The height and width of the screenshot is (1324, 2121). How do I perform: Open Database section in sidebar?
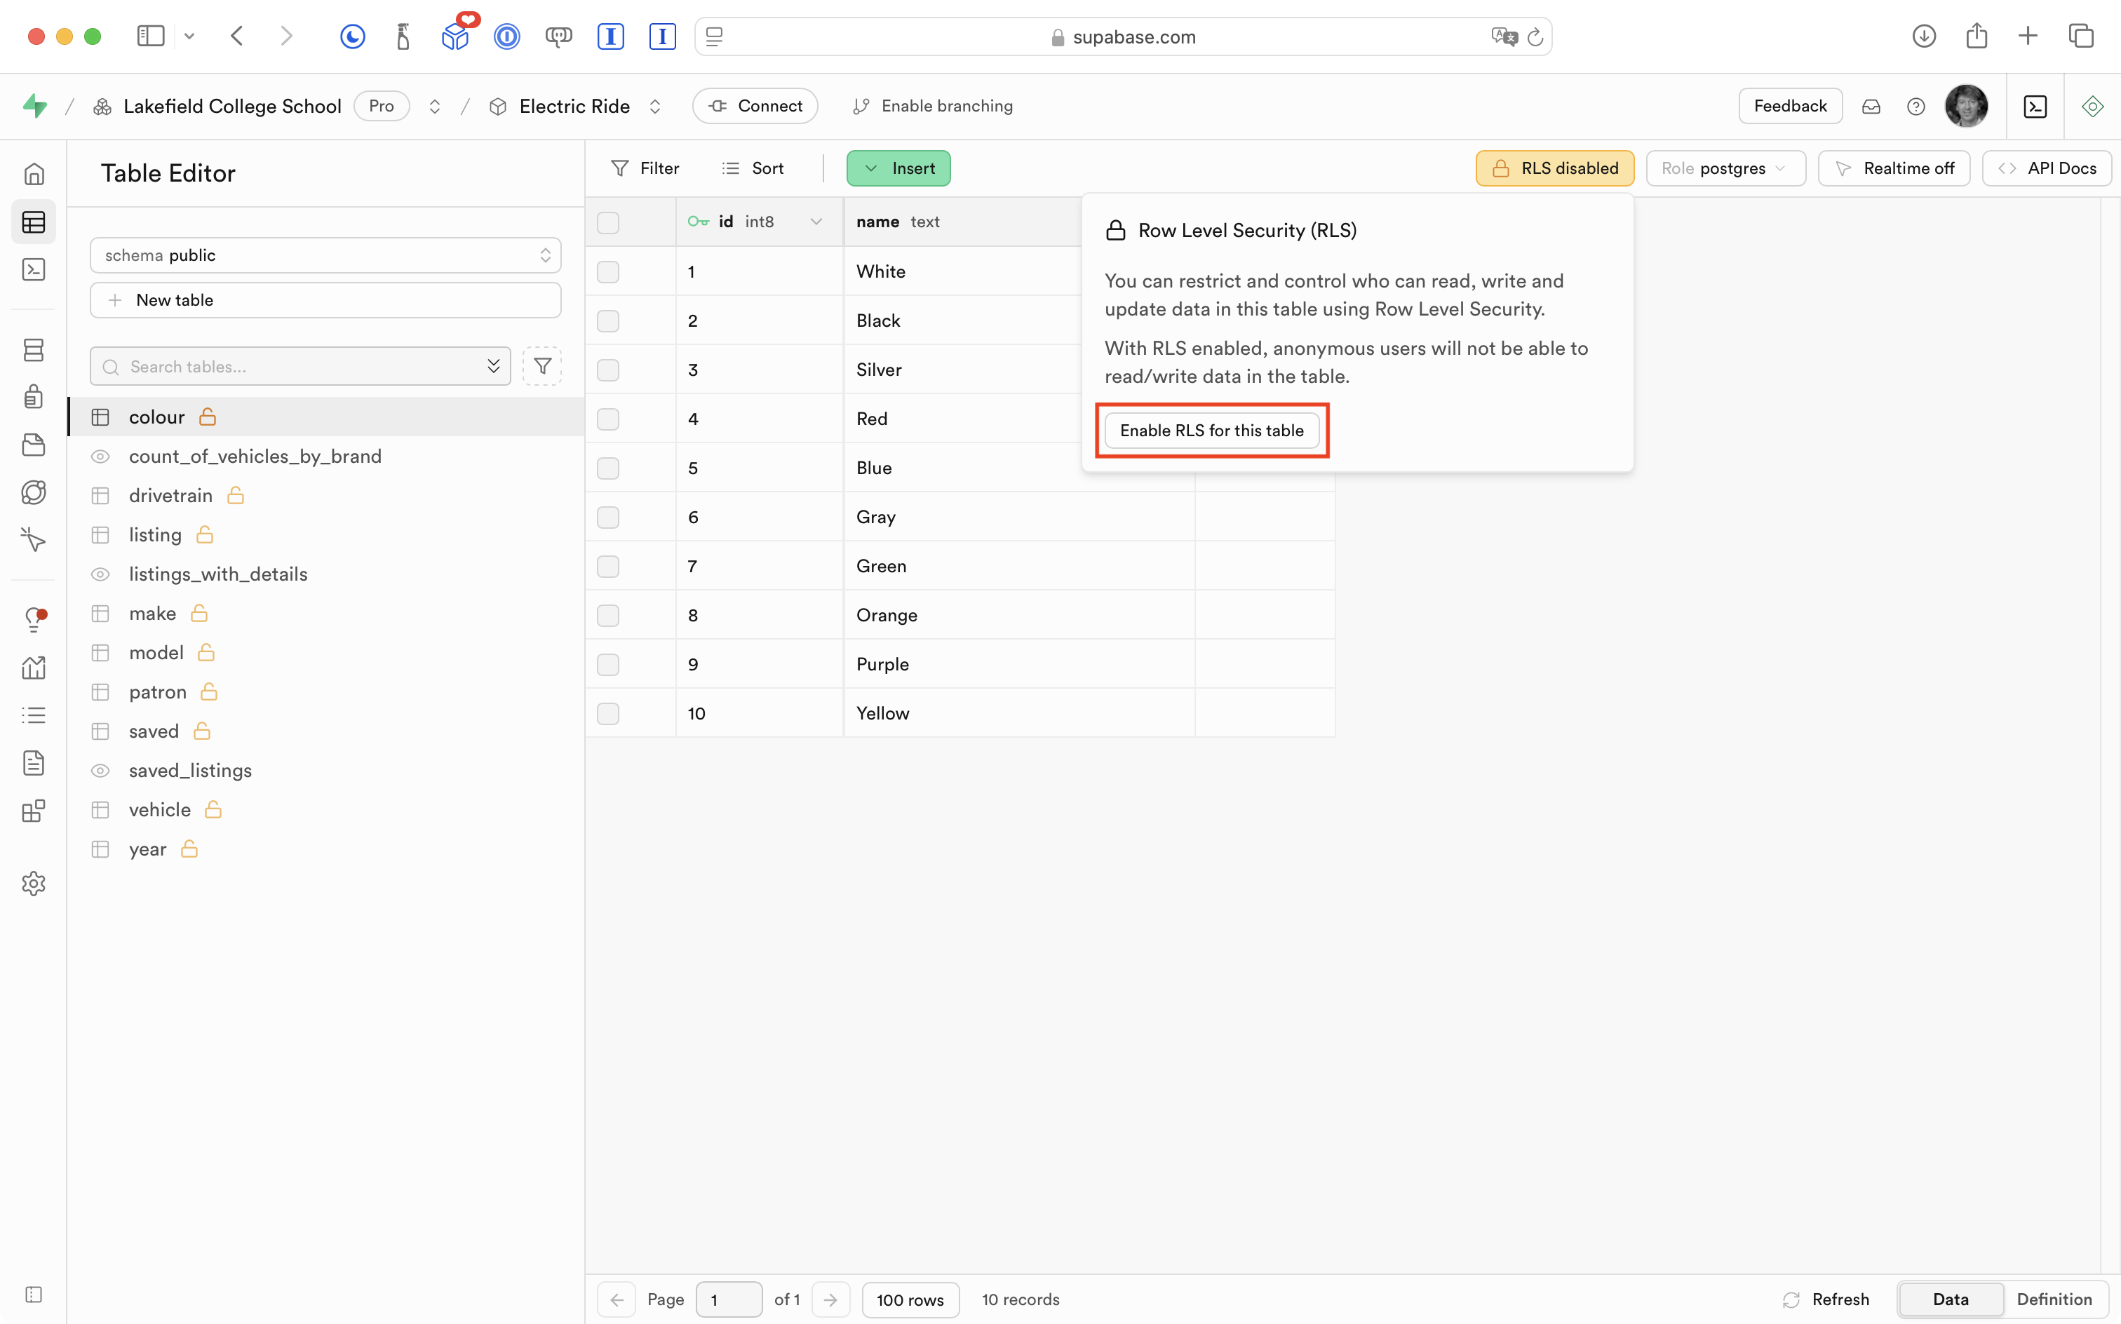point(33,350)
